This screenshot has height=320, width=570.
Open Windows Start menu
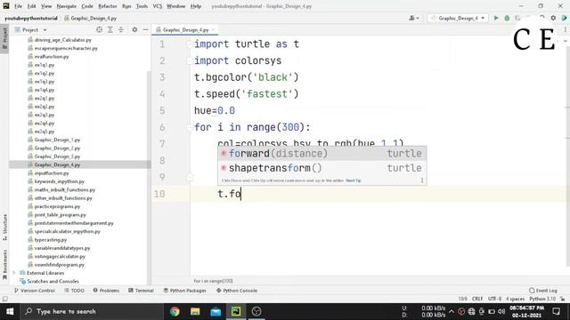point(10,311)
